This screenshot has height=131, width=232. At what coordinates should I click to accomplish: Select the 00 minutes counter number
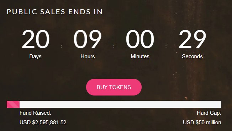(x=140, y=39)
